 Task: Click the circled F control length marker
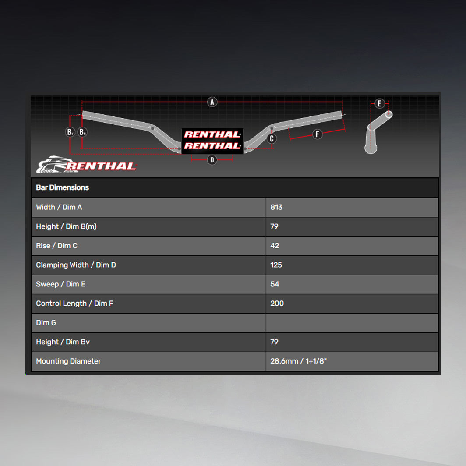pos(318,134)
